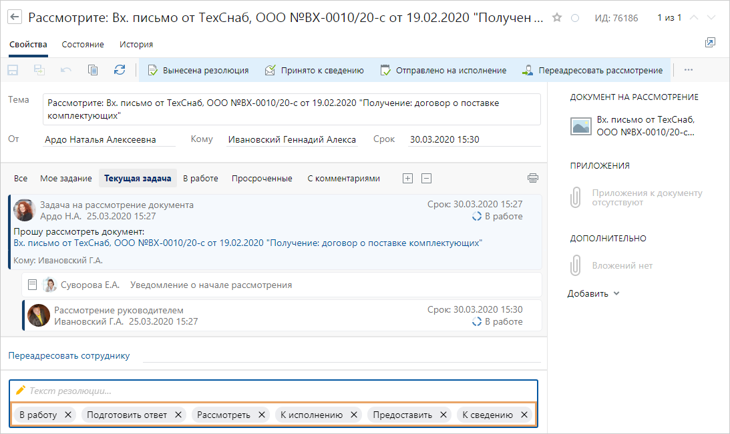Expand all thread items plus icon
The image size is (730, 434).
click(407, 178)
